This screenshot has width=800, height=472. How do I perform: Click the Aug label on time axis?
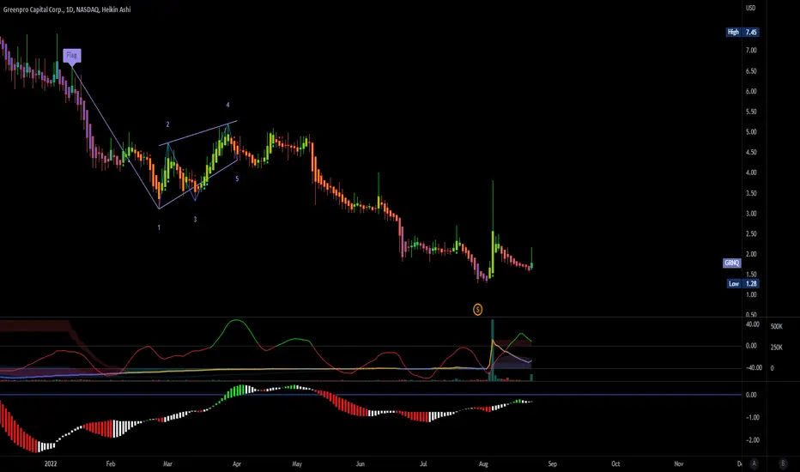coord(483,463)
